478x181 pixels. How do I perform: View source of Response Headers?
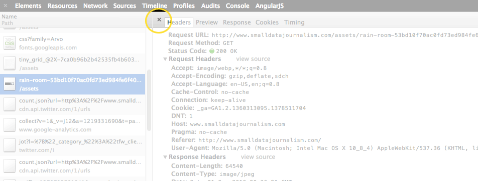click(258, 157)
